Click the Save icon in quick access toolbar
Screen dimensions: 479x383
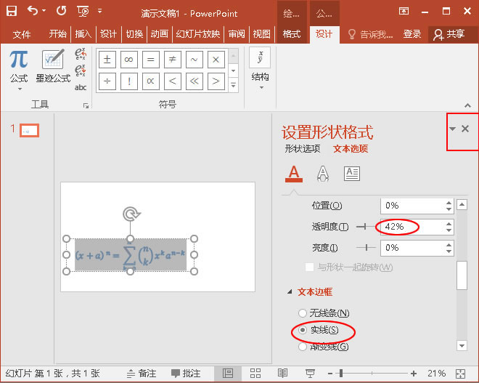pos(12,11)
